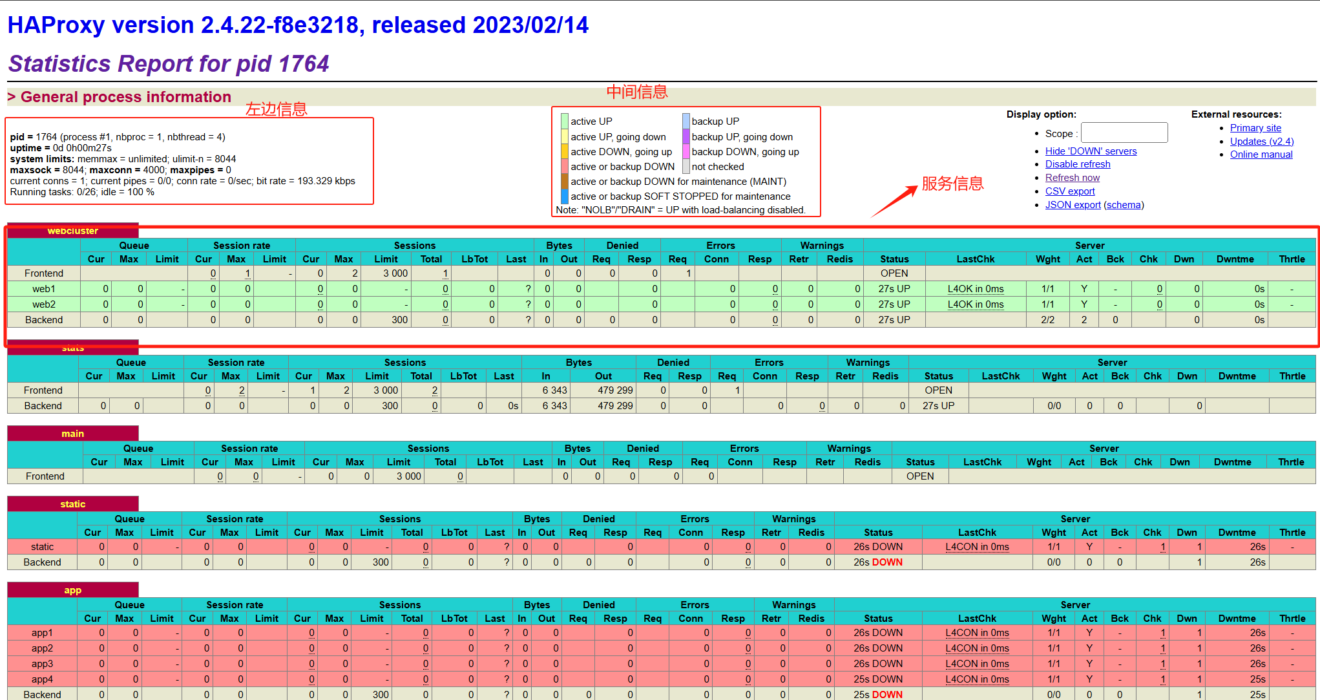This screenshot has height=700, width=1320.
Task: Click app1 LastChk 'L4CON in 0ms'
Action: 976,633
